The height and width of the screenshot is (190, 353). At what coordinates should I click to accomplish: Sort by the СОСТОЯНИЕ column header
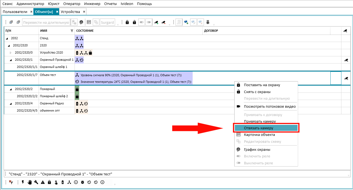pyautogui.click(x=139, y=31)
